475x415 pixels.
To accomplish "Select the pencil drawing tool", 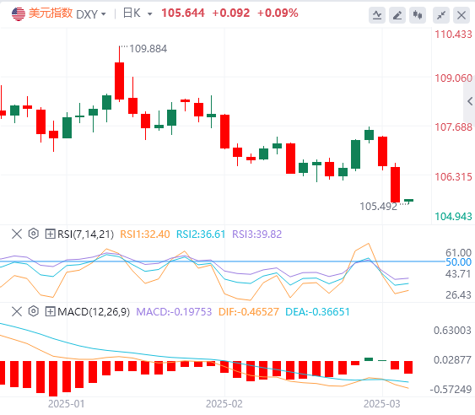I will pyautogui.click(x=397, y=15).
